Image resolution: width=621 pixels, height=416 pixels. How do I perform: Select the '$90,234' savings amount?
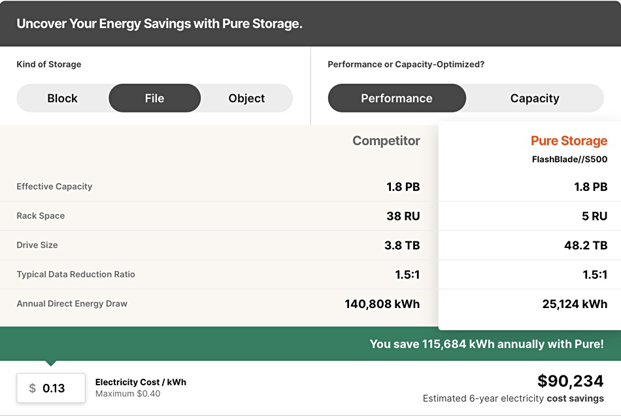tap(570, 381)
